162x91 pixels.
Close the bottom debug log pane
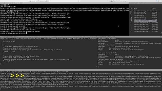tap(1, 70)
